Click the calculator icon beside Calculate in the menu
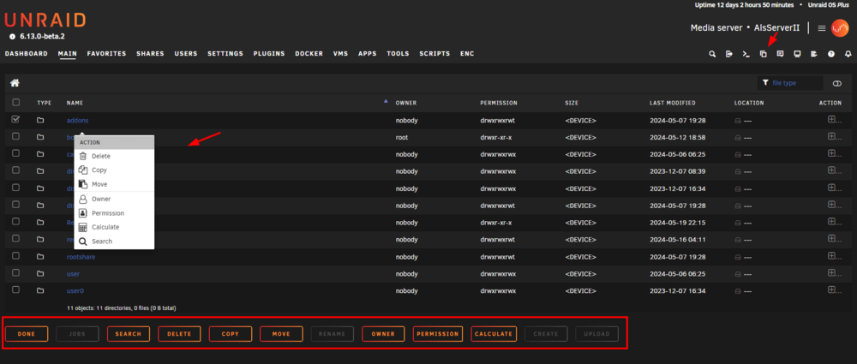Viewport: 857px width, 364px height. pyautogui.click(x=83, y=227)
